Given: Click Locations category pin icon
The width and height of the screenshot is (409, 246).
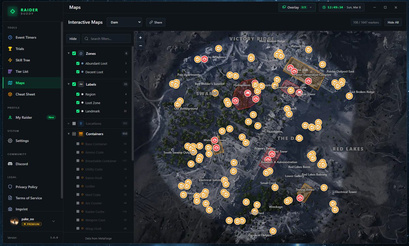Looking at the screenshot, I should [x=81, y=123].
